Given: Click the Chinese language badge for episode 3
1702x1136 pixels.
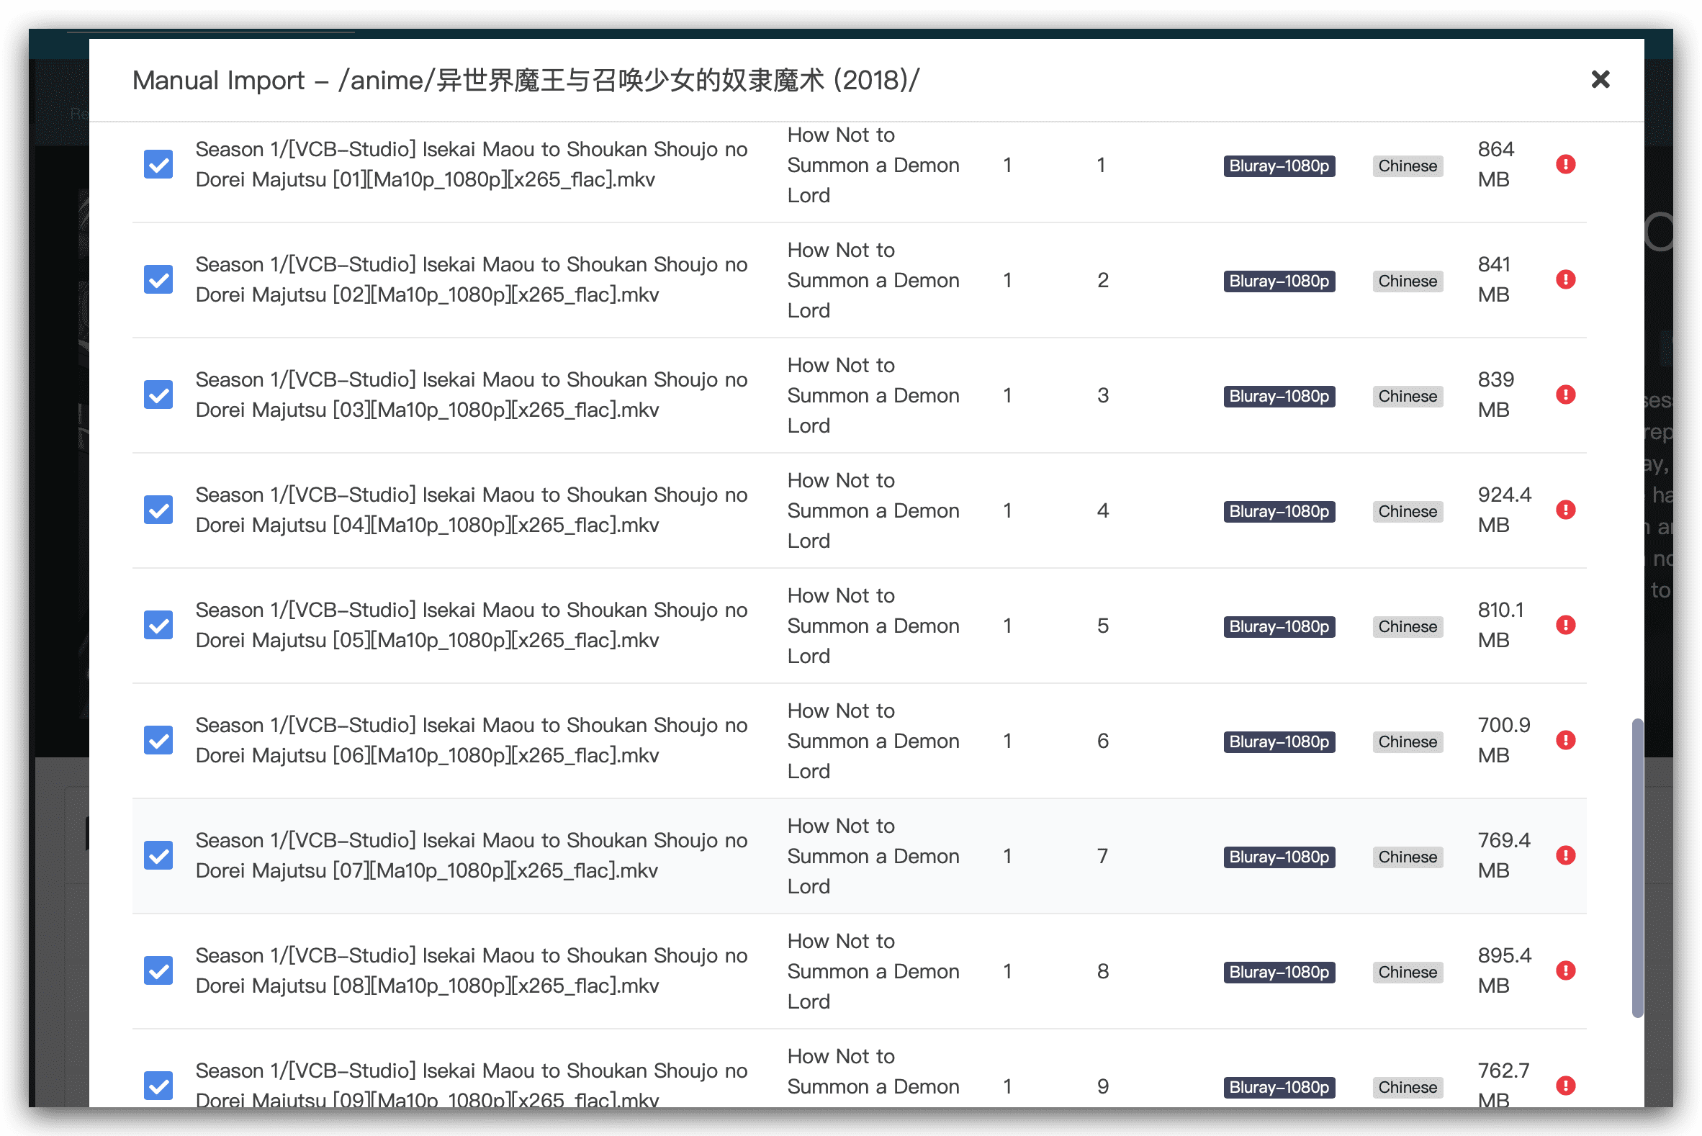Looking at the screenshot, I should [1407, 396].
